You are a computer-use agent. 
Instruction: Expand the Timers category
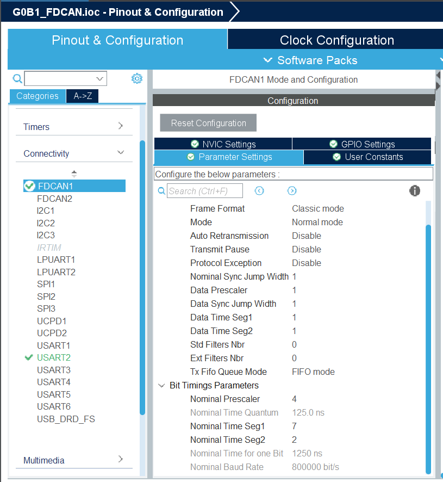[120, 127]
